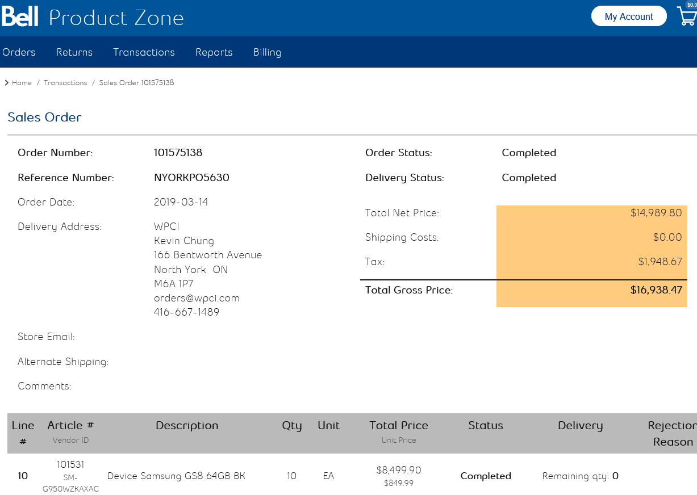Open the Billing menu
This screenshot has width=697, height=495.
[x=267, y=52]
